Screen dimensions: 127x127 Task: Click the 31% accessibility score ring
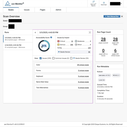tap(44, 46)
